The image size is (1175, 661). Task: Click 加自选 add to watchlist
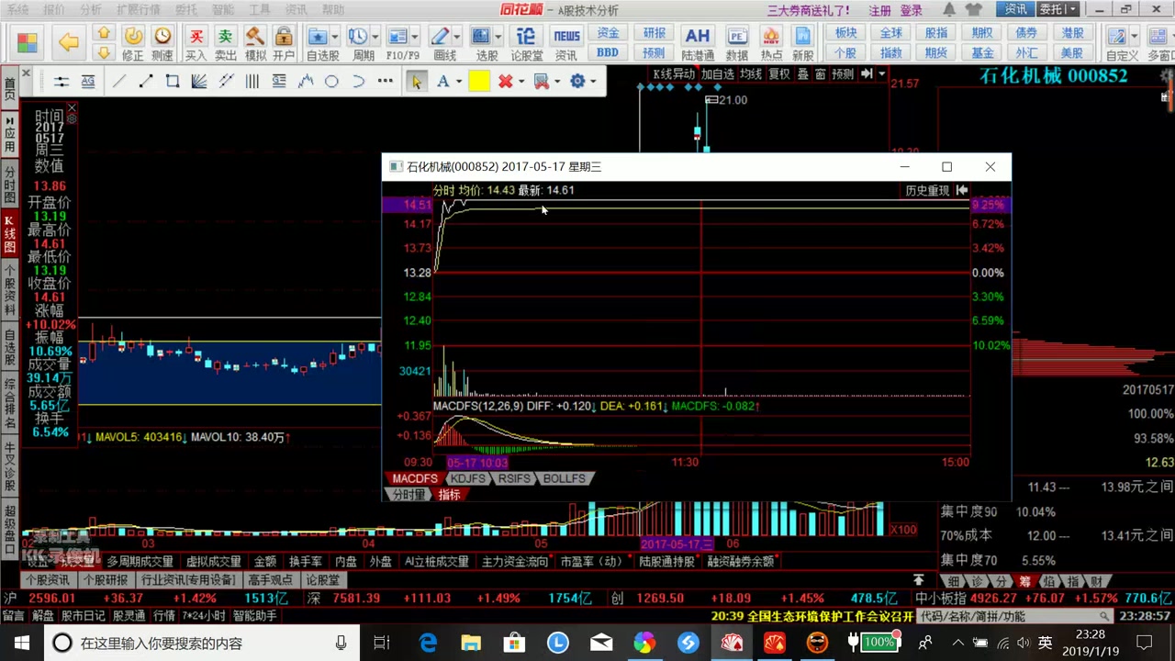coord(718,73)
